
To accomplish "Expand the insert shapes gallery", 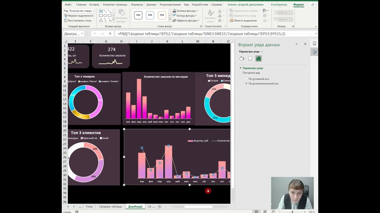I will pyautogui.click(x=113, y=20).
